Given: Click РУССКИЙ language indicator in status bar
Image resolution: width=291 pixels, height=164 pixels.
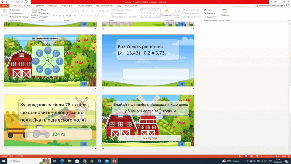Looking at the screenshot, I should click(x=19, y=156).
